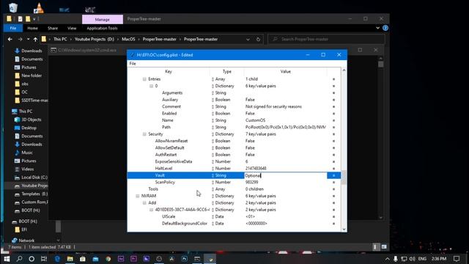Collapse the Entries array node

click(144, 79)
